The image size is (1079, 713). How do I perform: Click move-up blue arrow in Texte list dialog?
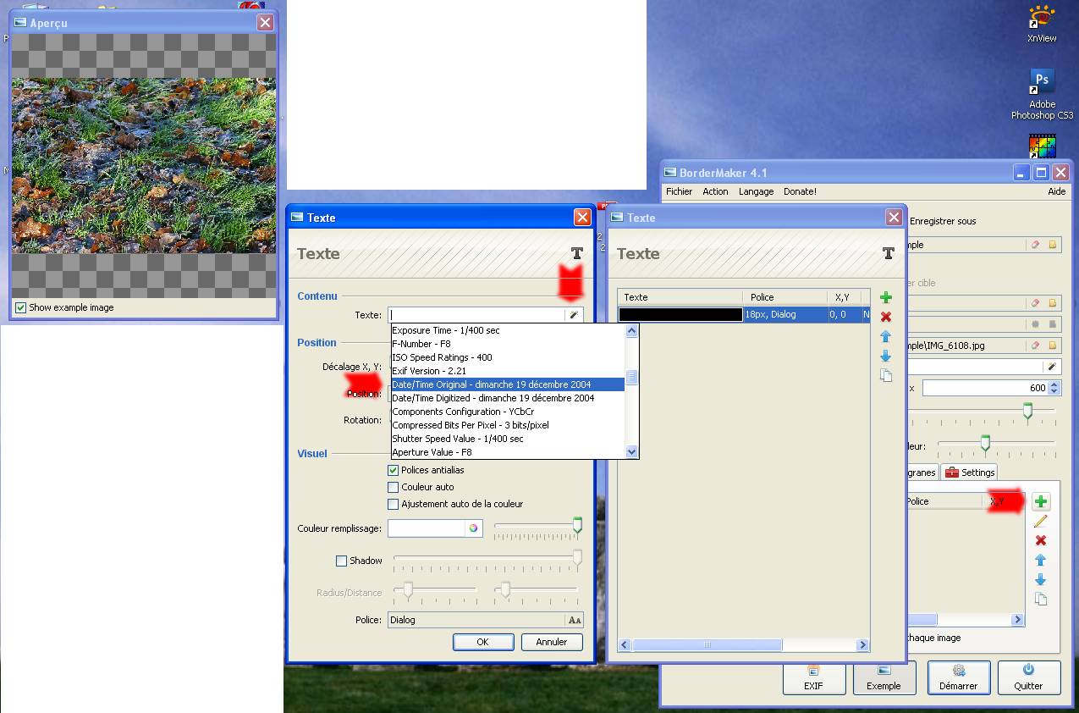pos(886,336)
